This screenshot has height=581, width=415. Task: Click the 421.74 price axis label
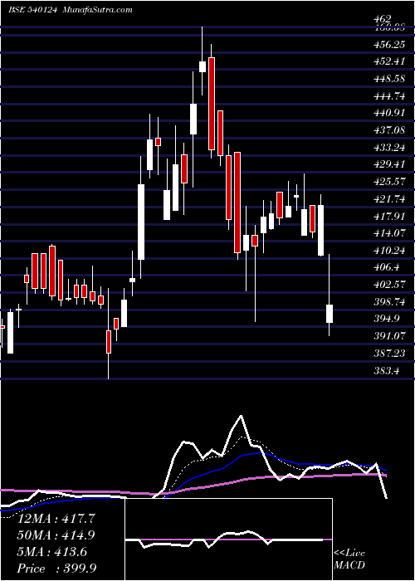(x=389, y=199)
